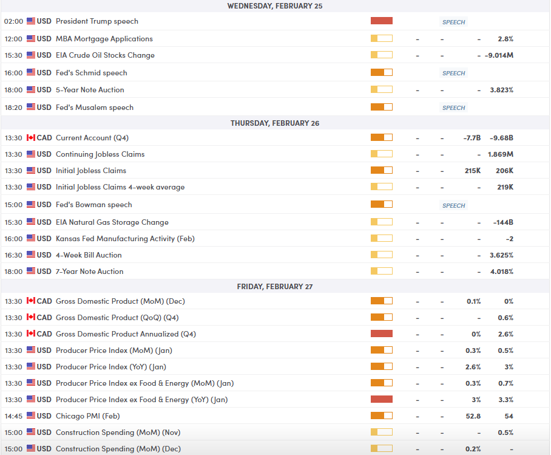Click impact bar for Current Account (Q4)
The width and height of the screenshot is (551, 455).
(382, 137)
